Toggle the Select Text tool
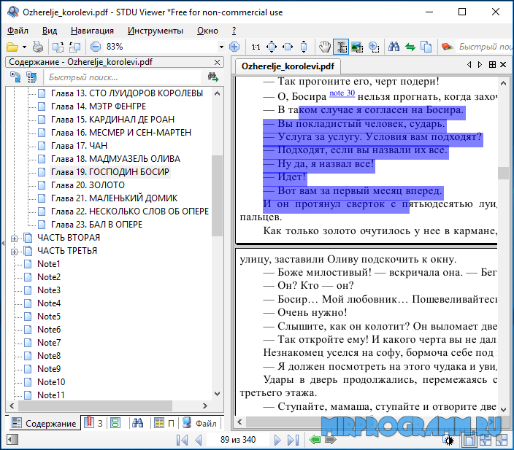Image resolution: width=514 pixels, height=450 pixels. click(341, 47)
